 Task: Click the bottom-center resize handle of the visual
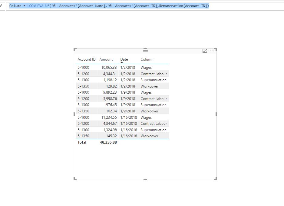tap(145, 180)
